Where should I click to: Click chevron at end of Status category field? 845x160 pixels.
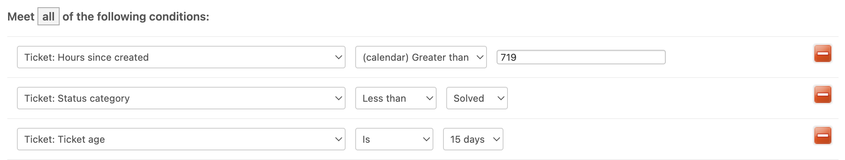coord(338,98)
